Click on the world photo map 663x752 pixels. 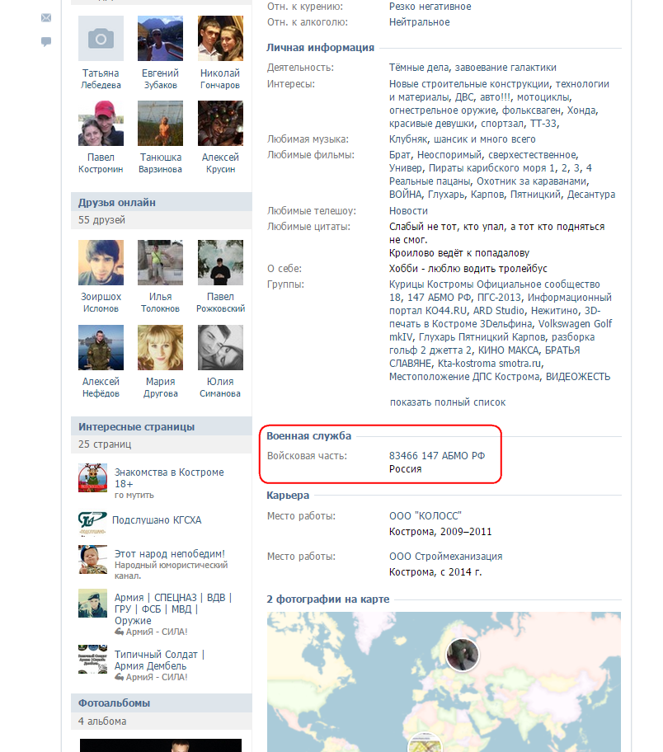pos(444,682)
